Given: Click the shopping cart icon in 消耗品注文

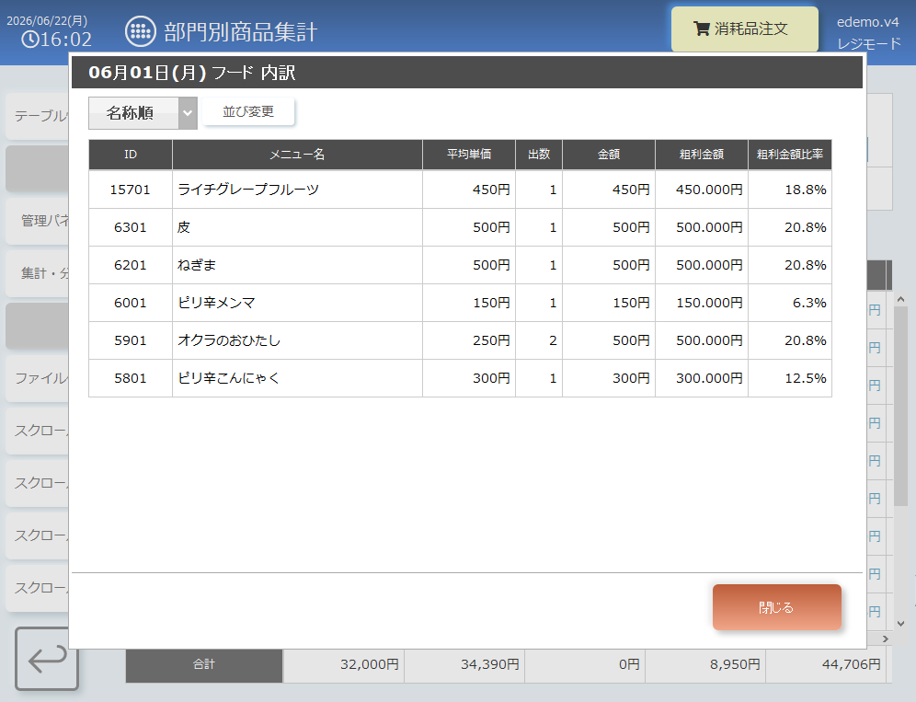Looking at the screenshot, I should point(701,29).
